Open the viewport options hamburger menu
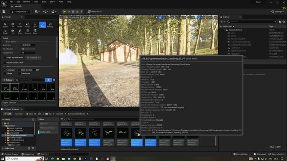 pos(61,17)
